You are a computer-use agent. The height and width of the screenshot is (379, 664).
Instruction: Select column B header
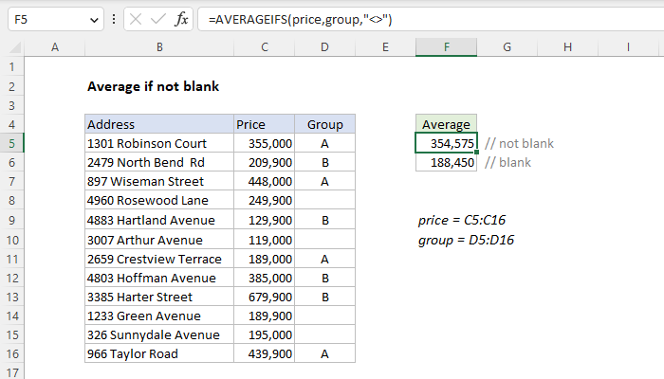tap(159, 47)
